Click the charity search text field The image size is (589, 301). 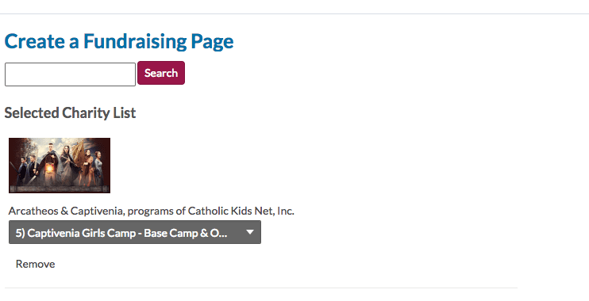click(x=70, y=74)
